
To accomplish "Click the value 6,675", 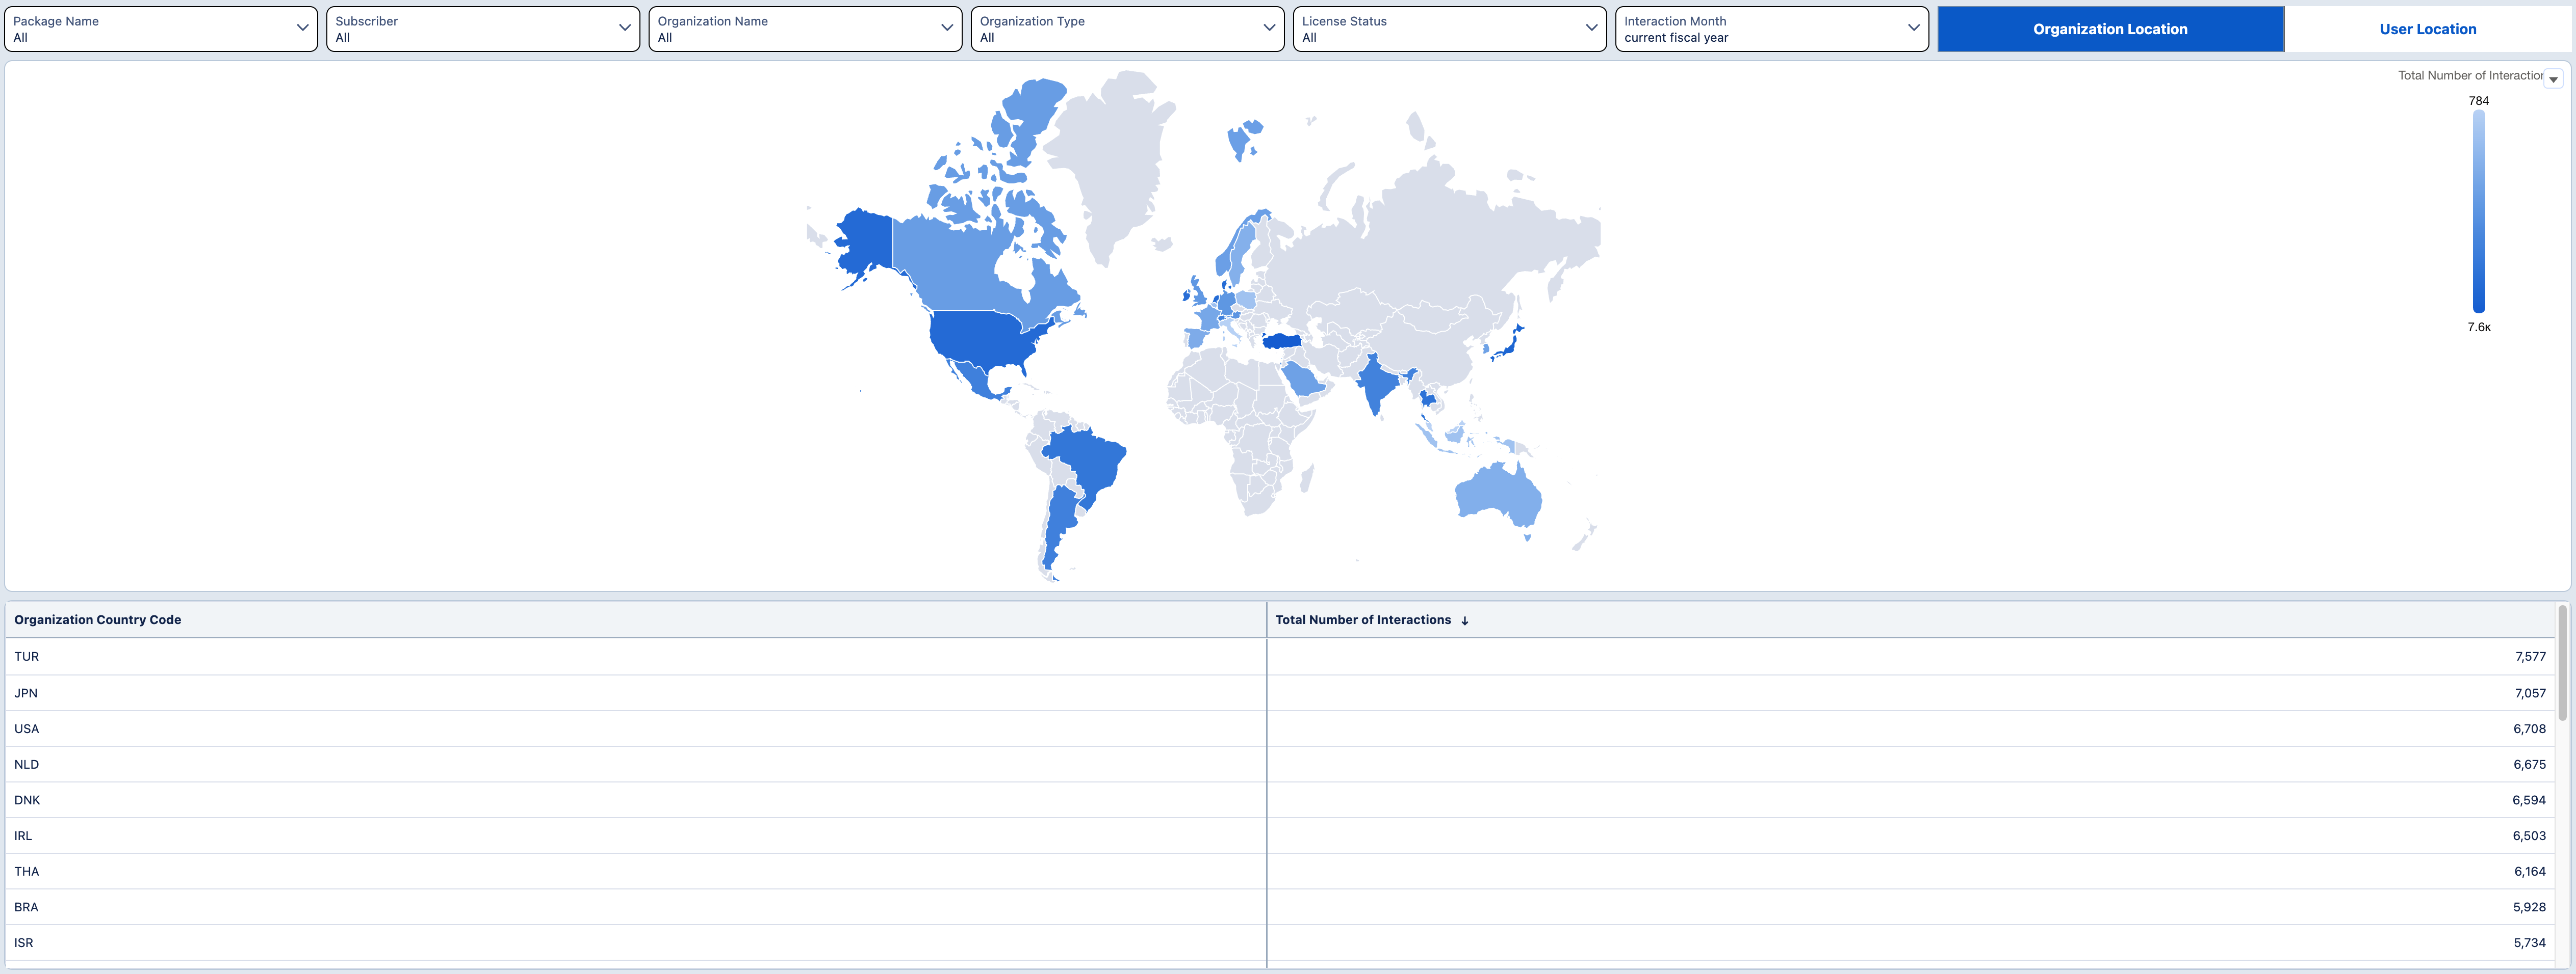I will click(x=2529, y=764).
